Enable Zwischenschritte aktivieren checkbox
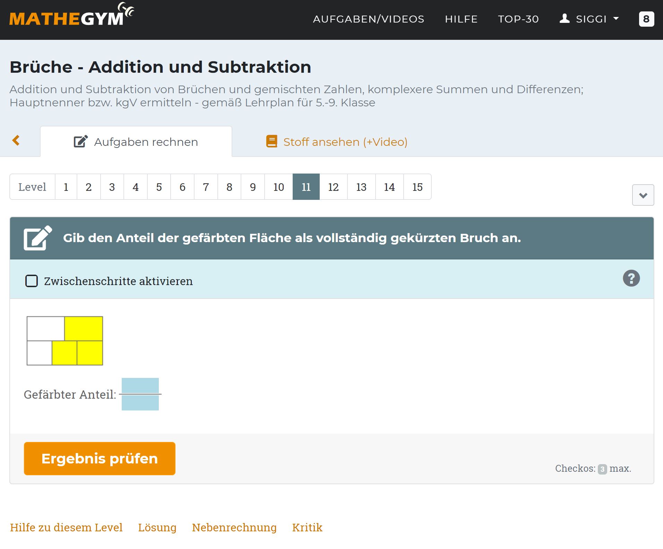Image resolution: width=663 pixels, height=549 pixels. pyautogui.click(x=32, y=281)
